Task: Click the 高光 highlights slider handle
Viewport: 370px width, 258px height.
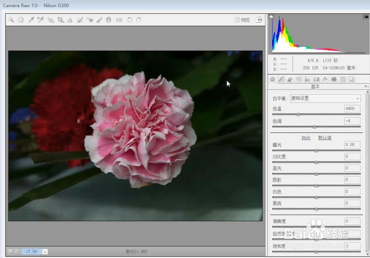Action: 316,174
